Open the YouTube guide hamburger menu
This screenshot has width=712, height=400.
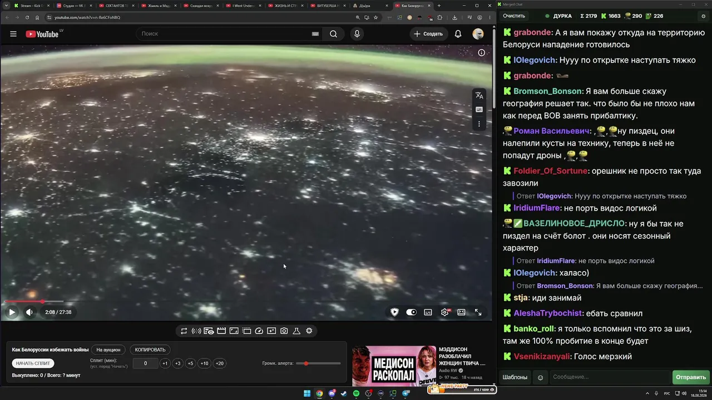click(13, 34)
